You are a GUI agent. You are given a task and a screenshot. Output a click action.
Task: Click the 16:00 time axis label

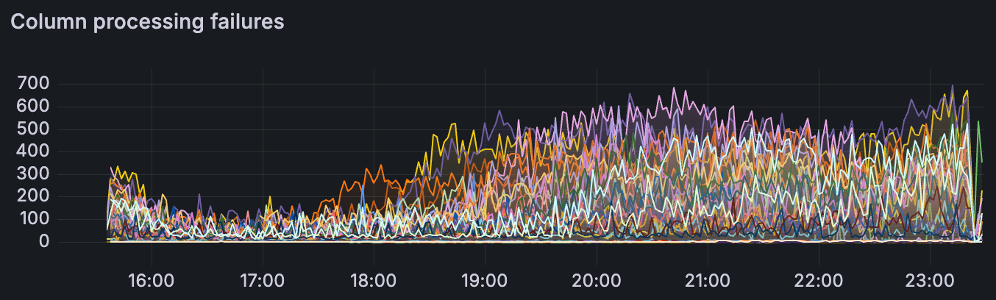[x=151, y=280]
